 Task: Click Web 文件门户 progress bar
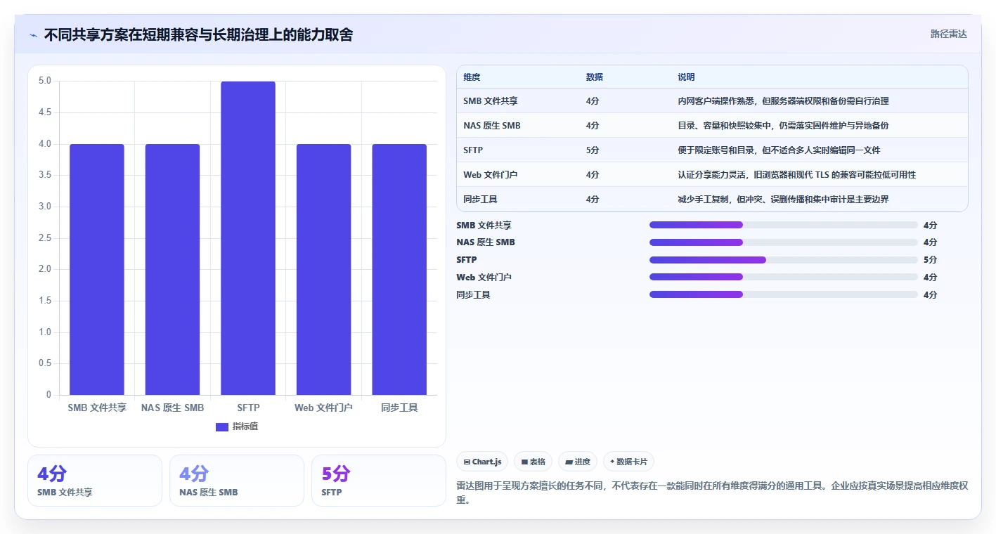pos(784,278)
